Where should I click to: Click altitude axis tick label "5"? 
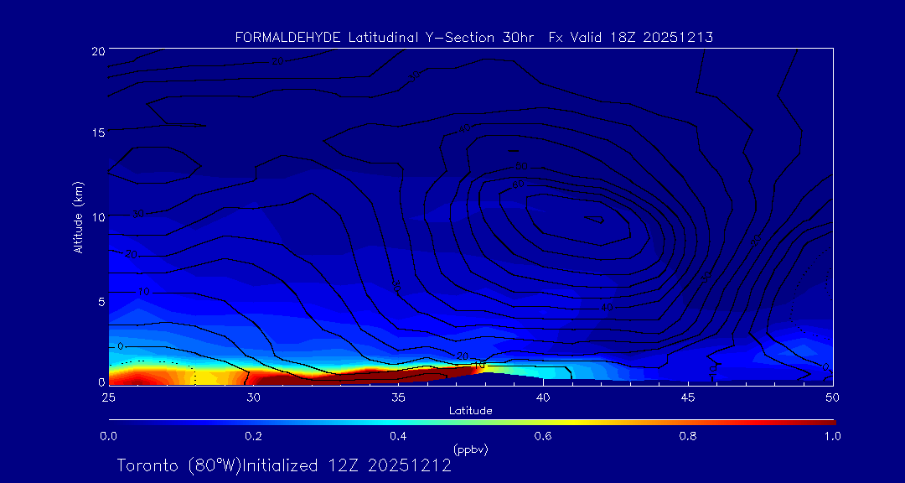(x=101, y=302)
